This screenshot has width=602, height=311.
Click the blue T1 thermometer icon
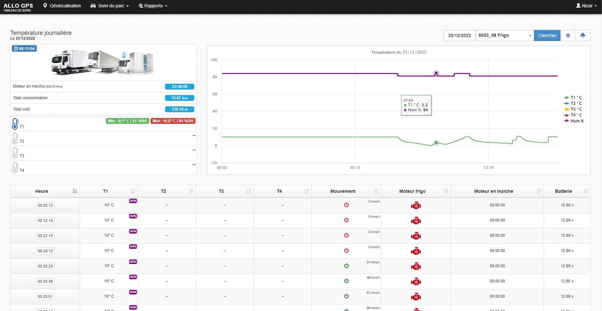tap(15, 124)
